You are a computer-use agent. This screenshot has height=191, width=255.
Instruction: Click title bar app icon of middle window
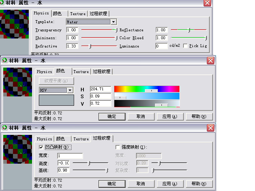point(5,60)
